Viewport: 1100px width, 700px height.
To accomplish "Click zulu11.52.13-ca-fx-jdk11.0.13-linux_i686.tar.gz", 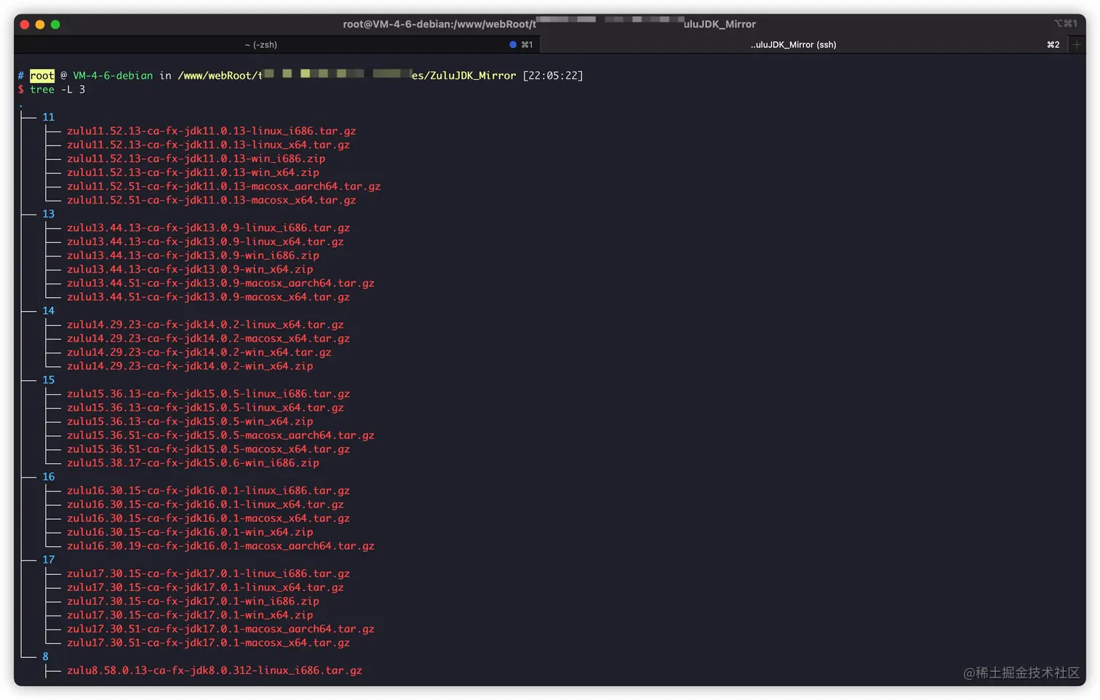I will (212, 131).
